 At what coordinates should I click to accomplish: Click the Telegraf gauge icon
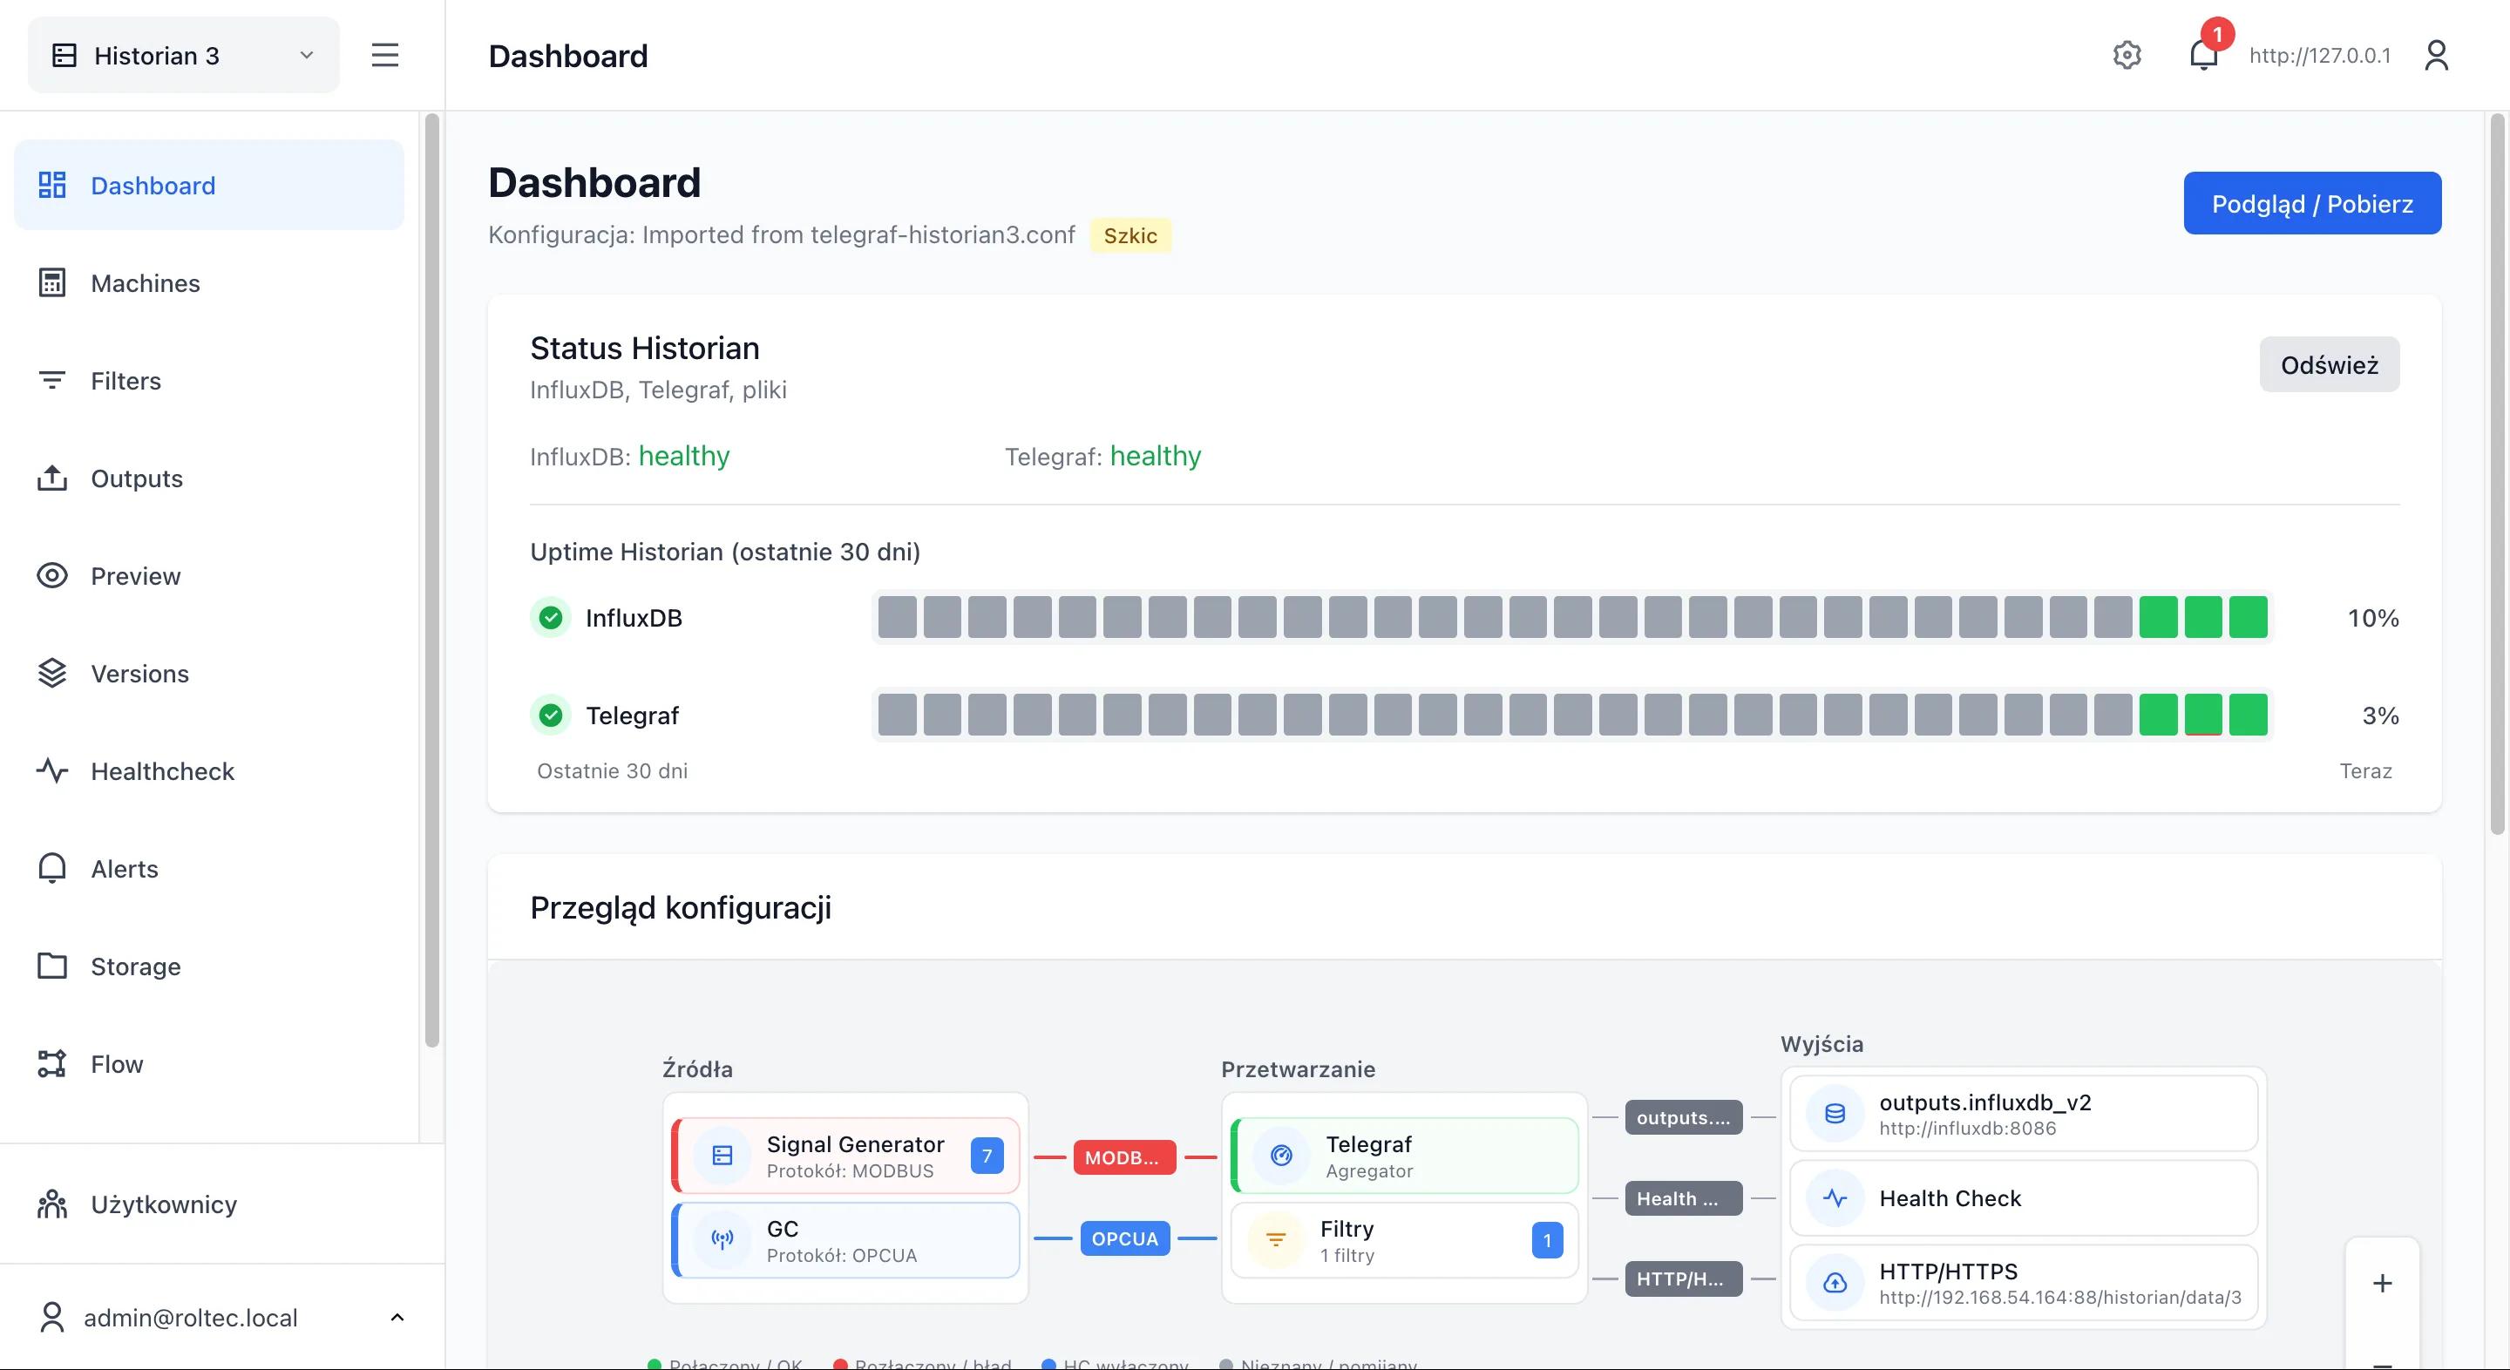tap(1281, 1156)
